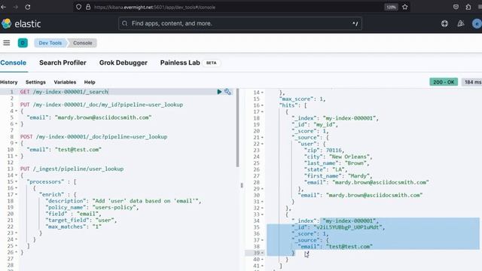Click the Find apps, content search field
482x271 pixels.
[x=239, y=23]
